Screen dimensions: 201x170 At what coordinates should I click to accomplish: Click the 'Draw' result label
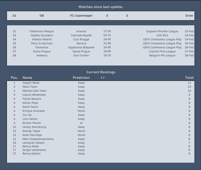point(189,16)
